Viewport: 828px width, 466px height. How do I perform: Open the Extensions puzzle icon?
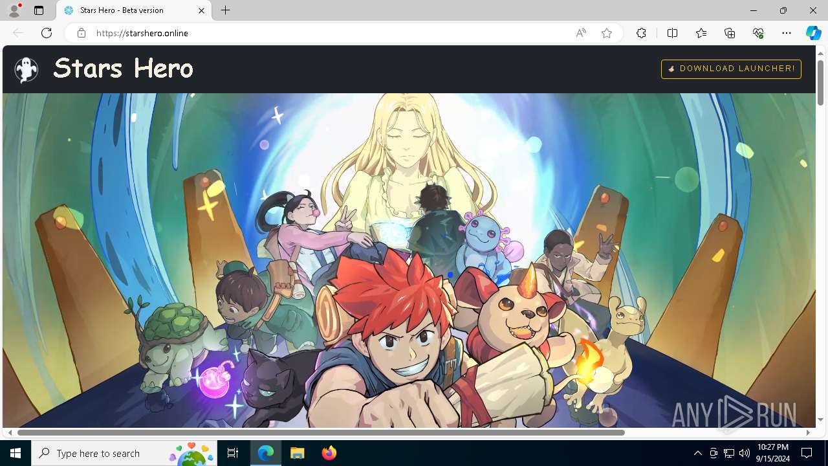(x=641, y=33)
